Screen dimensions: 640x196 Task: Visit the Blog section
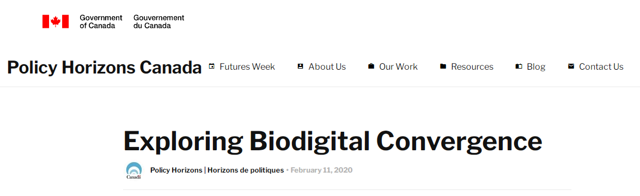[x=536, y=66]
